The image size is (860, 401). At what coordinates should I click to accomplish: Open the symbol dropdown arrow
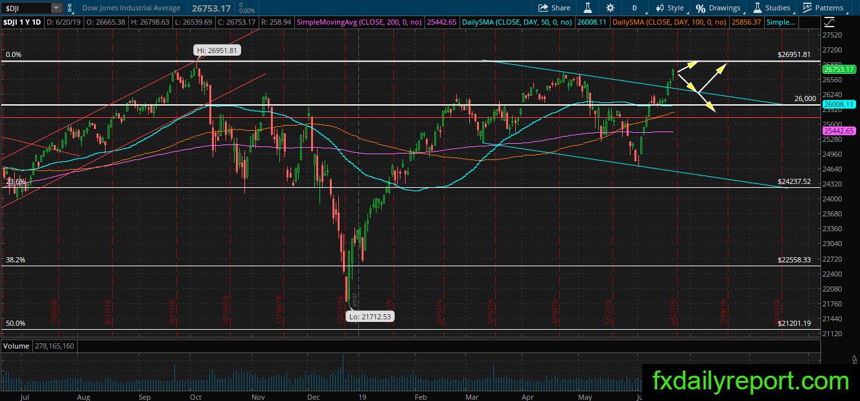pos(56,8)
